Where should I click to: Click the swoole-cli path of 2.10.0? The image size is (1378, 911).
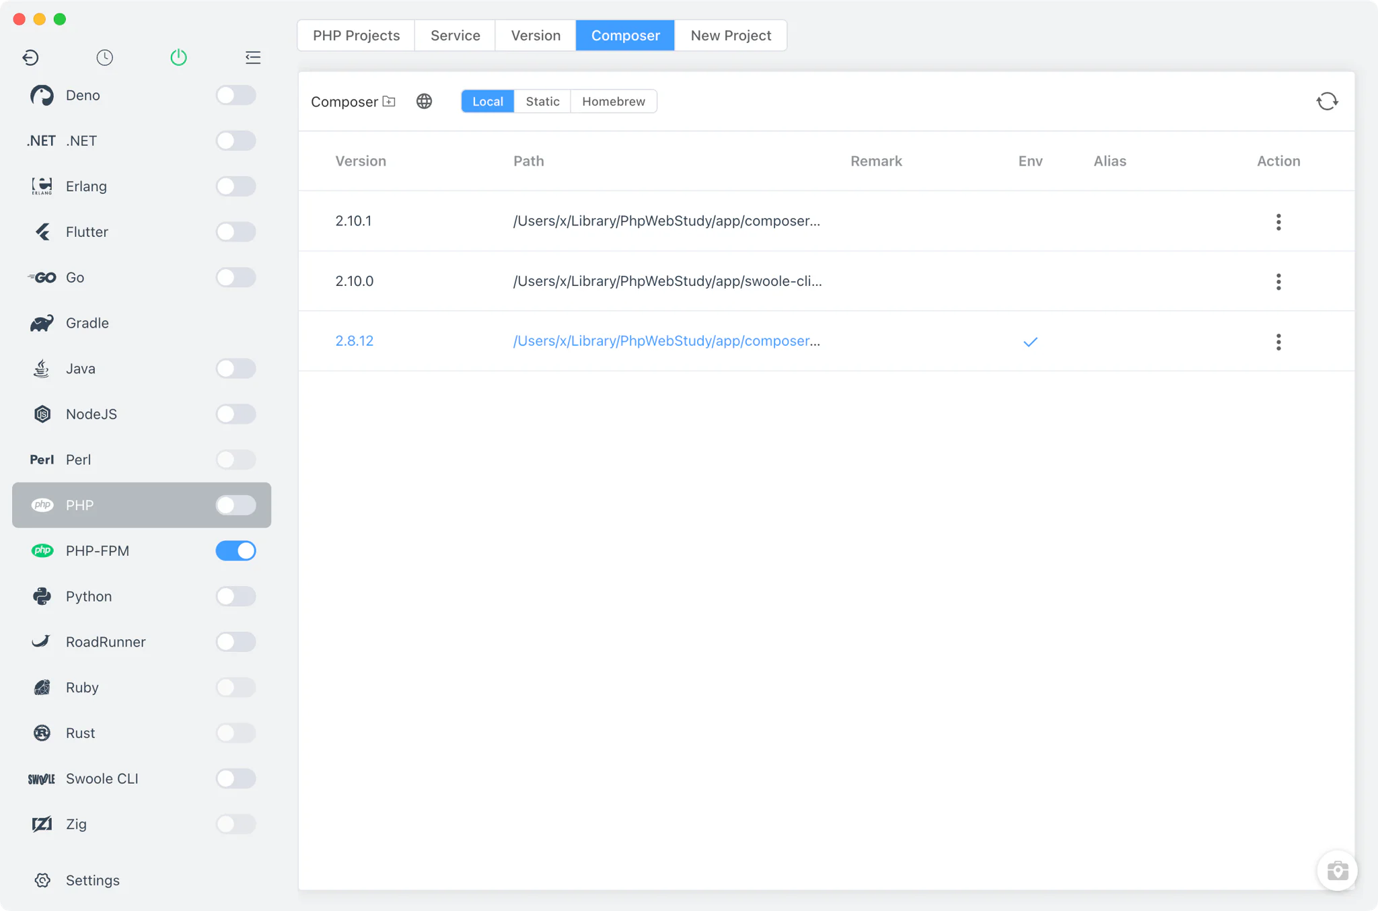point(667,281)
